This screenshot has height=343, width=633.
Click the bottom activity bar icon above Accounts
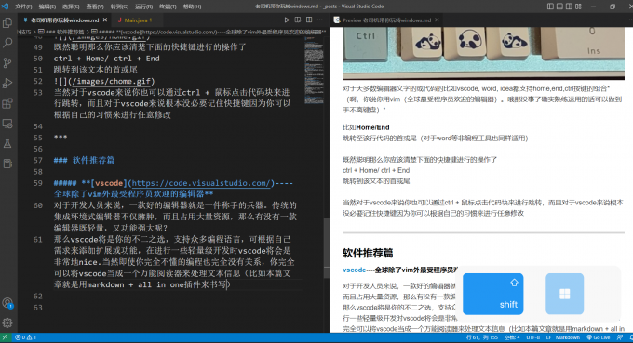[7, 164]
